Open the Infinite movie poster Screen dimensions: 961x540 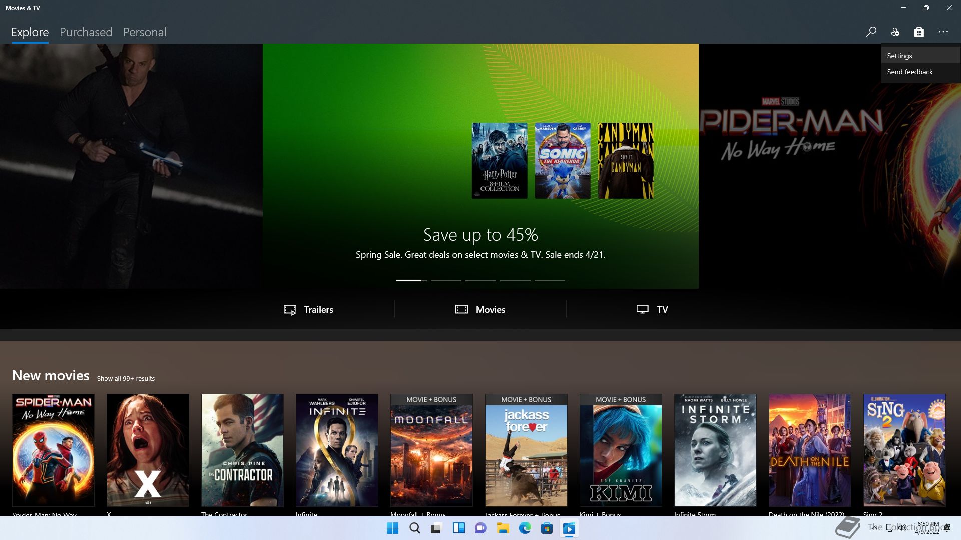[x=337, y=450]
